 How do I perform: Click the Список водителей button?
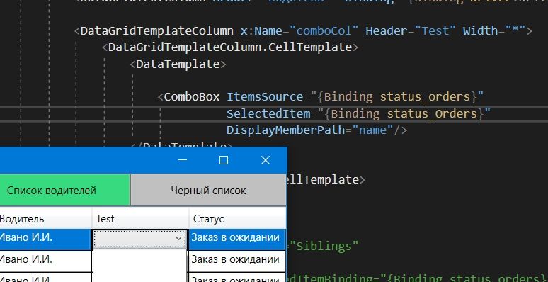tap(64, 191)
